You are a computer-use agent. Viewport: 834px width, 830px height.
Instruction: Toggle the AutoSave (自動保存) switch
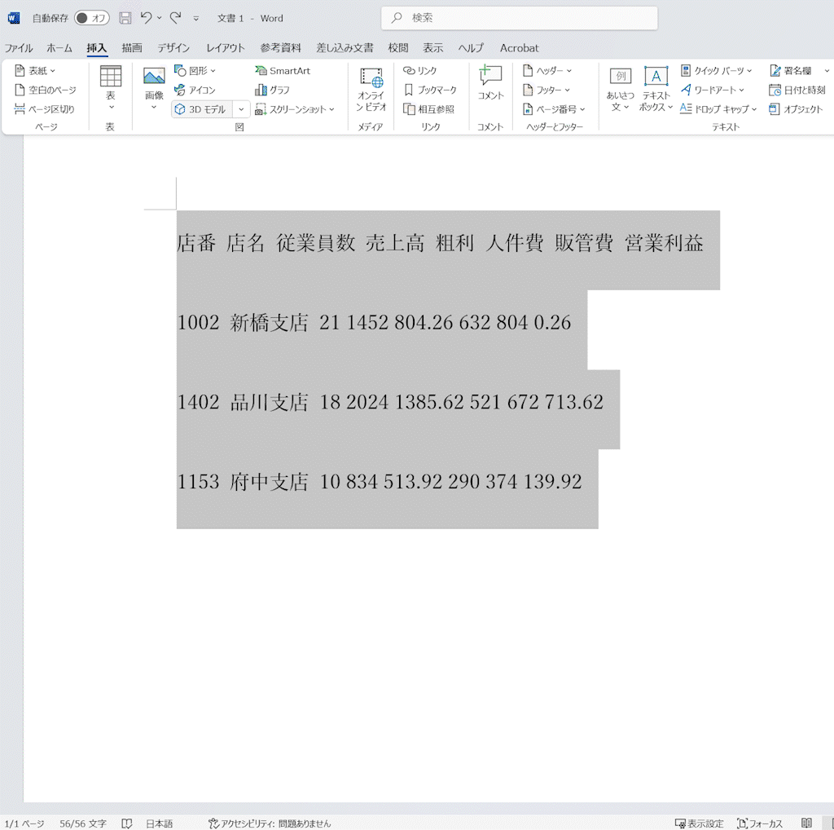pyautogui.click(x=91, y=18)
